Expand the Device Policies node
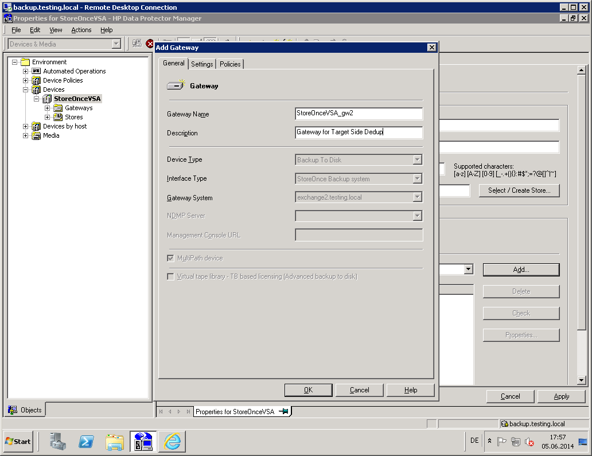The width and height of the screenshot is (592, 456). (26, 80)
